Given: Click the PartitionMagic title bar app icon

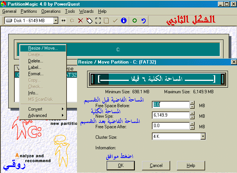Looking at the screenshot, I should pos(3,4).
